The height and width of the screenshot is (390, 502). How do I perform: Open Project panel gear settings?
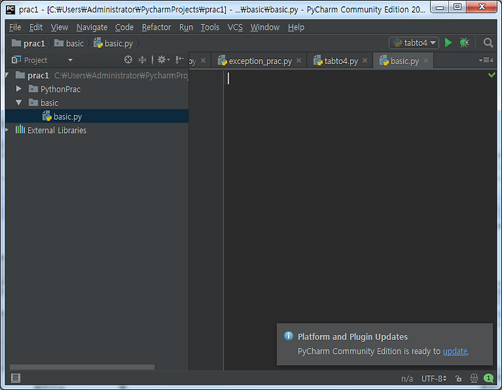point(163,60)
